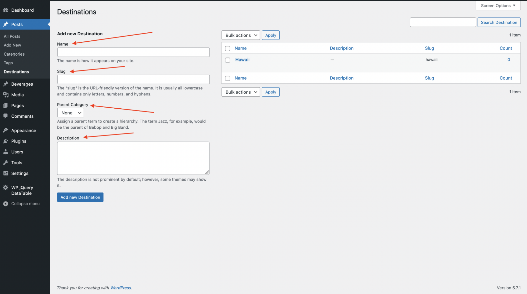The width and height of the screenshot is (527, 294).
Task: Click the Appearance paintbrush icon
Action: point(6,130)
